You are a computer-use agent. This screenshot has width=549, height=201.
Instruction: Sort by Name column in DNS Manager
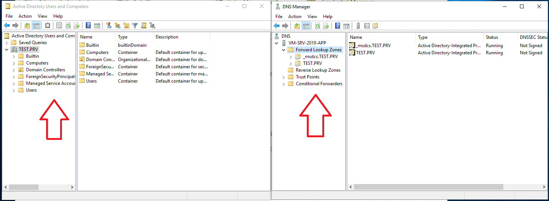381,37
